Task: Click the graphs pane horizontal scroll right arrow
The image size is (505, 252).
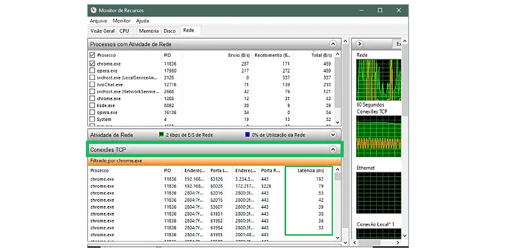Action: point(398,243)
